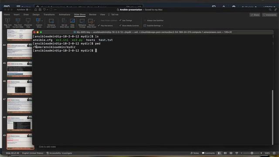Open Presenter View
Image resolution: width=279 pixels, height=157 pixels.
[x=28, y=23]
